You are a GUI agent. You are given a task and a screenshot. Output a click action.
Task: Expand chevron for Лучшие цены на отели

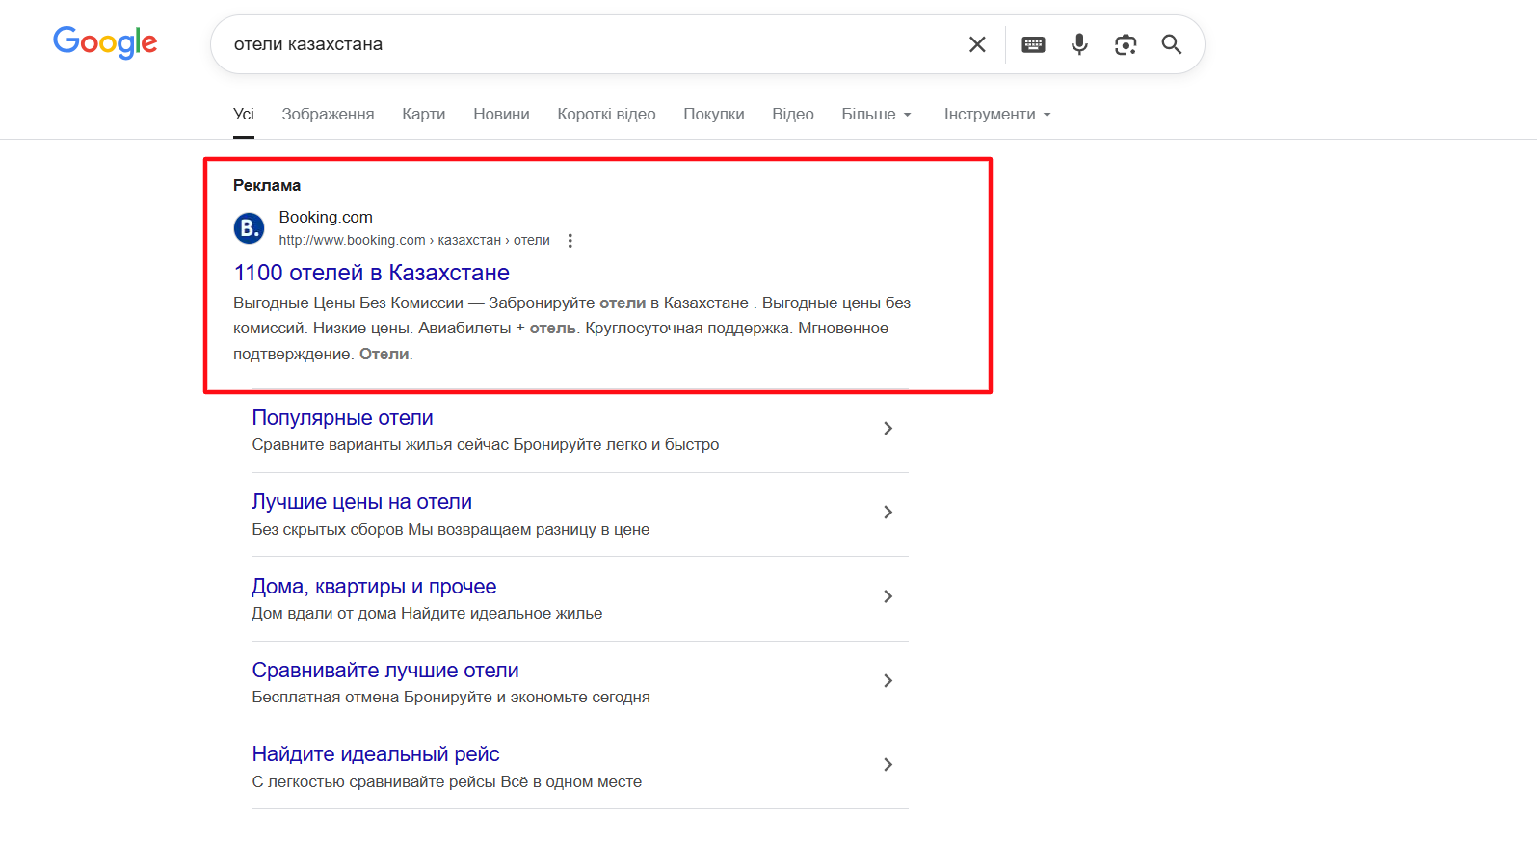[x=888, y=513]
